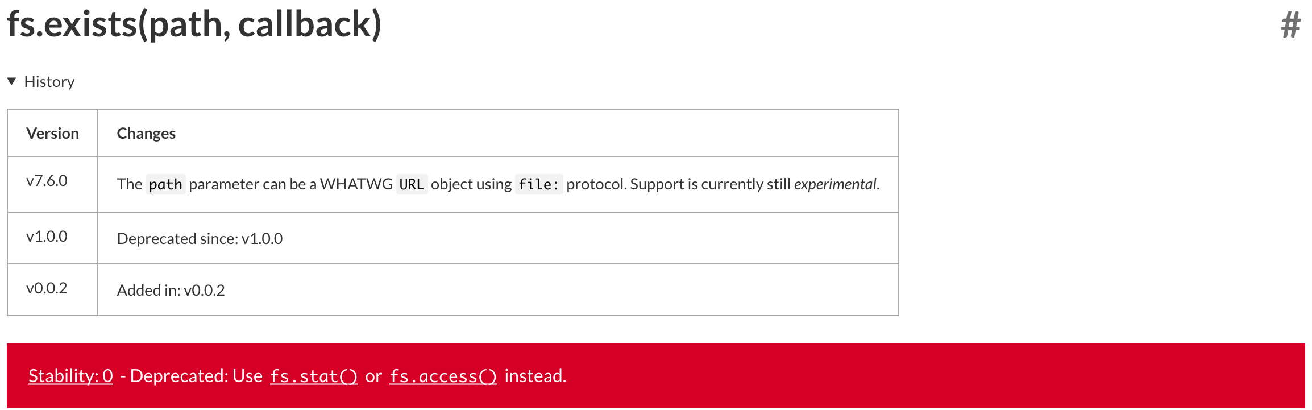The width and height of the screenshot is (1312, 410).
Task: Open the fs.access() documentation link
Action: [444, 375]
